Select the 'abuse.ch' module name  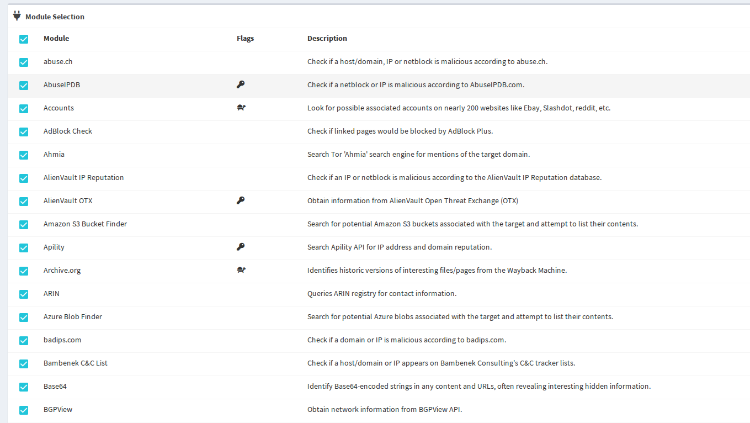(58, 61)
